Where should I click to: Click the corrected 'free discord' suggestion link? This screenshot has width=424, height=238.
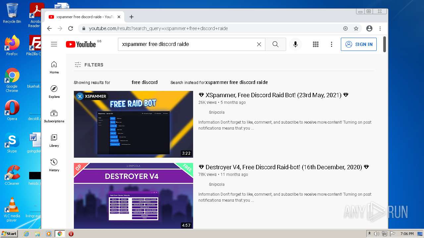click(x=144, y=82)
